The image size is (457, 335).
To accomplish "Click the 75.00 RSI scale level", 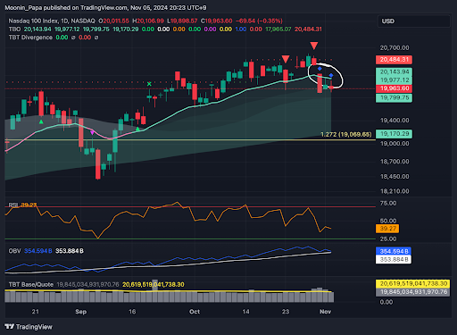I will tap(388, 204).
